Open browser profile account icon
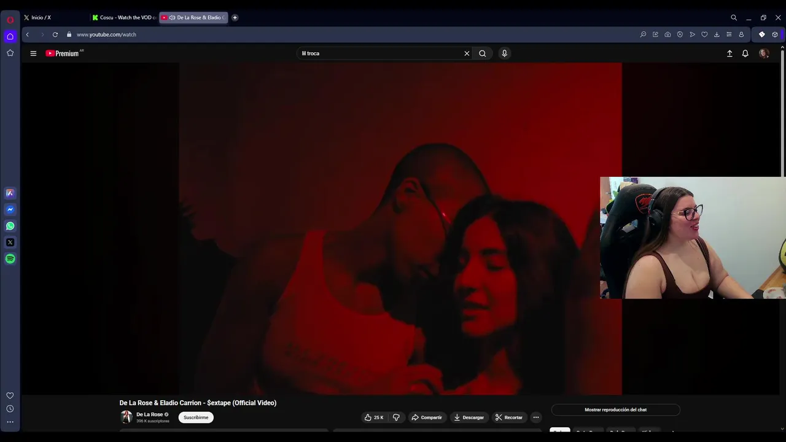786x442 pixels. coord(741,34)
